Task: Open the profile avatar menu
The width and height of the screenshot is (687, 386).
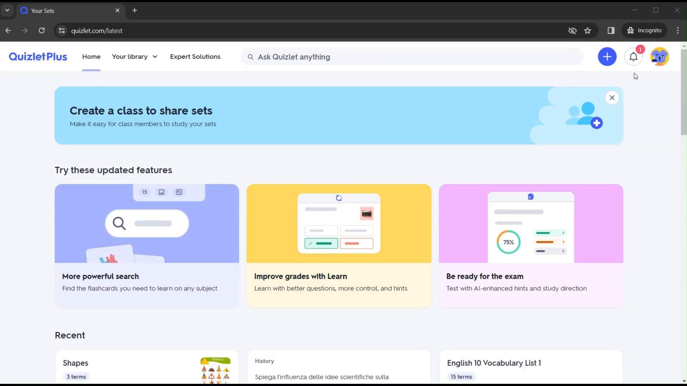Action: click(659, 57)
